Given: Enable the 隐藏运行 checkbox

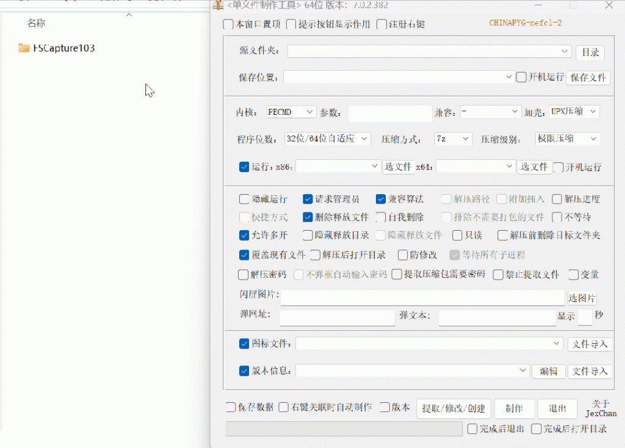Looking at the screenshot, I should tap(243, 199).
